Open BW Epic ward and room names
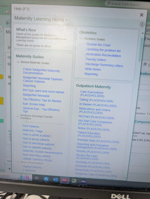 click(44, 91)
